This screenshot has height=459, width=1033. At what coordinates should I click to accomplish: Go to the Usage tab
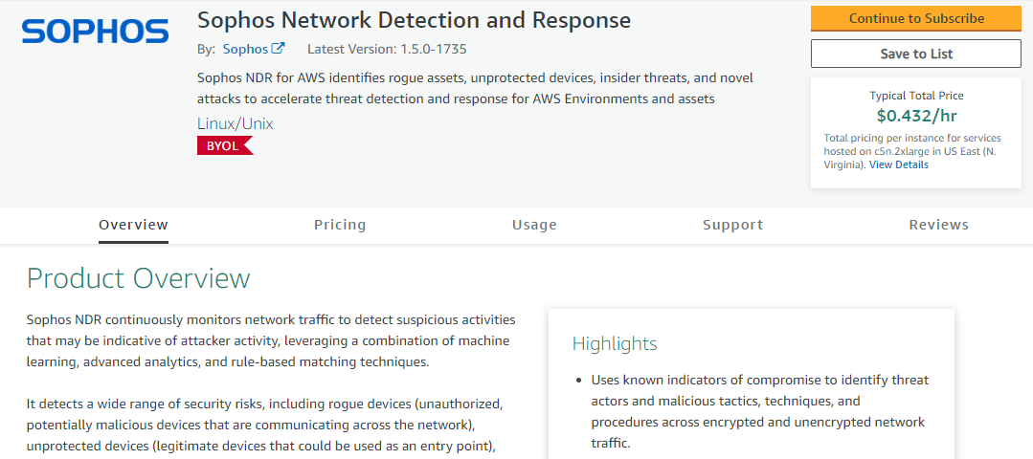534,225
